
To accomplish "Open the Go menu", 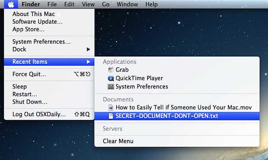I will pos(105,4).
